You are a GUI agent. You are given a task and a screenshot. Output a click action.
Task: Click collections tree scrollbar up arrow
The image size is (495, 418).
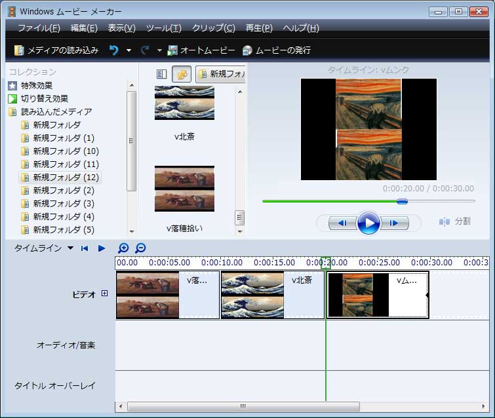coord(132,85)
